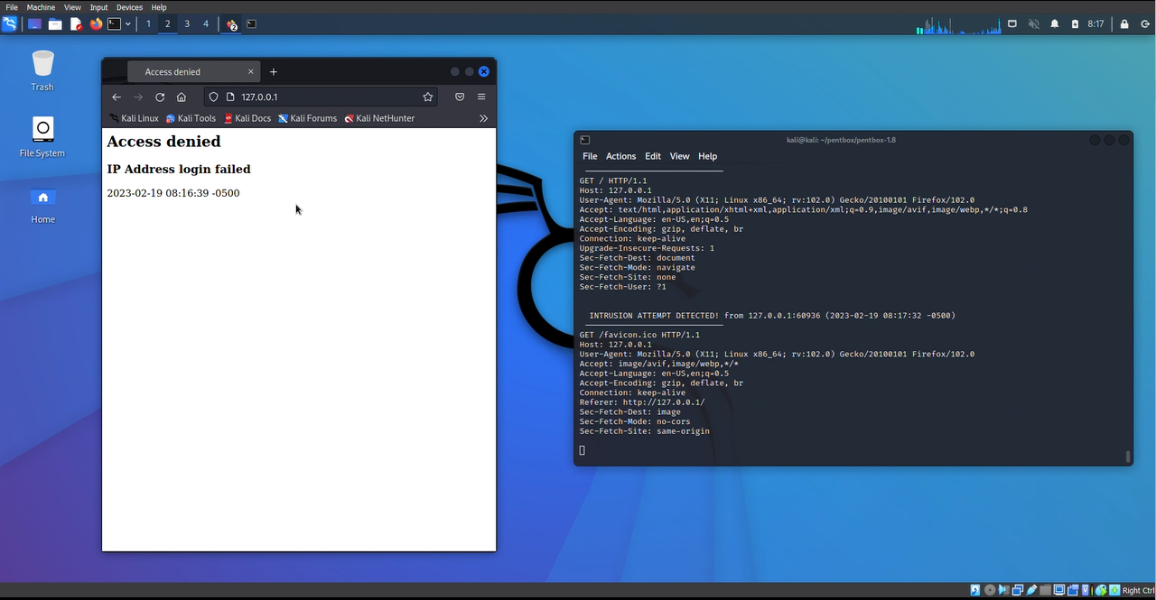This screenshot has height=600, width=1156.
Task: Save the page to Pocket
Action: click(460, 97)
